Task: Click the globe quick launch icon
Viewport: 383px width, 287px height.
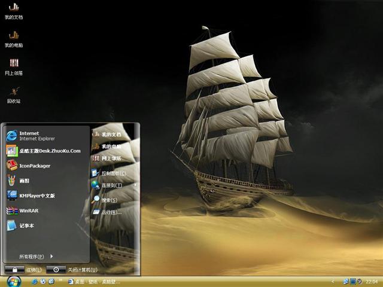Action: point(43,282)
